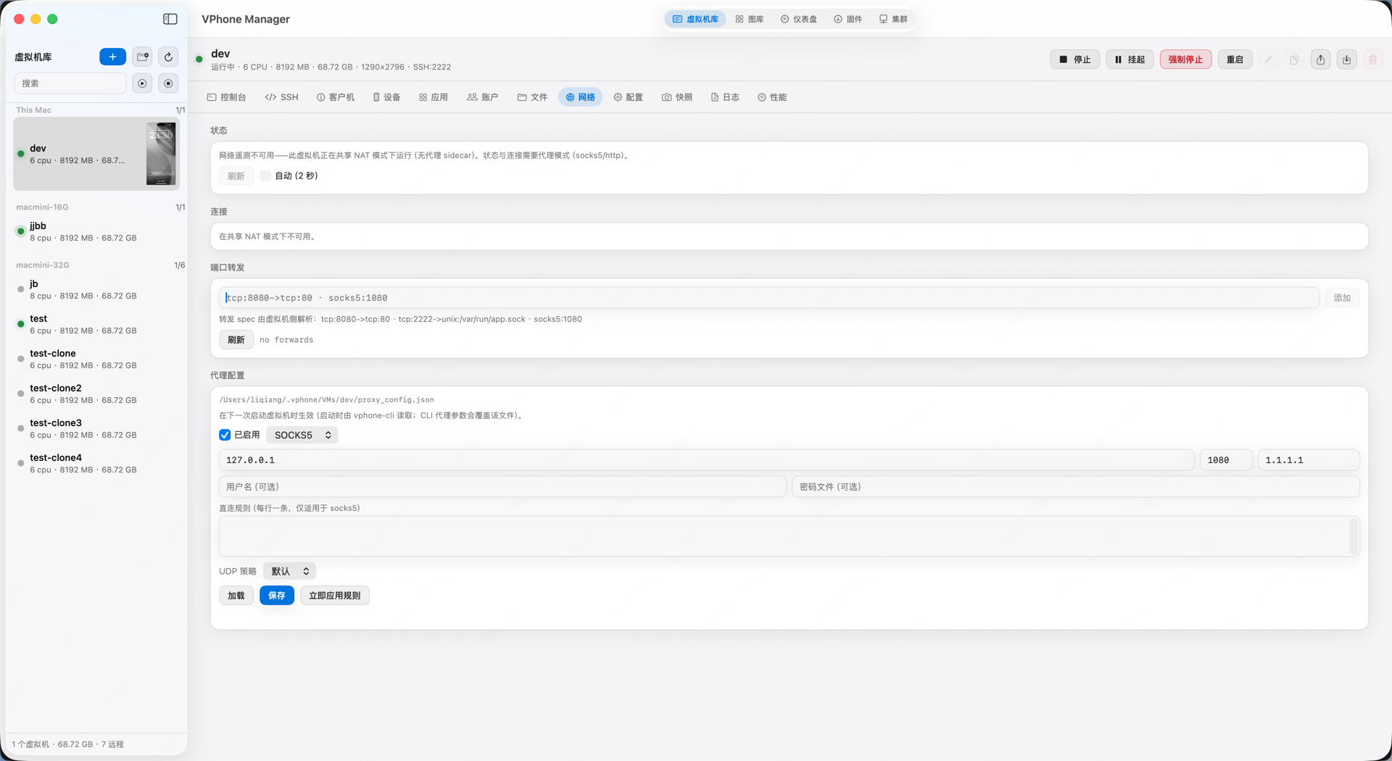Go to the 集群 cluster view

893,19
